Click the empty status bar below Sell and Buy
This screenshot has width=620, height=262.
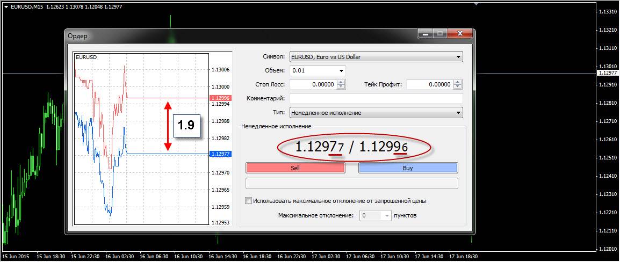[x=352, y=184]
